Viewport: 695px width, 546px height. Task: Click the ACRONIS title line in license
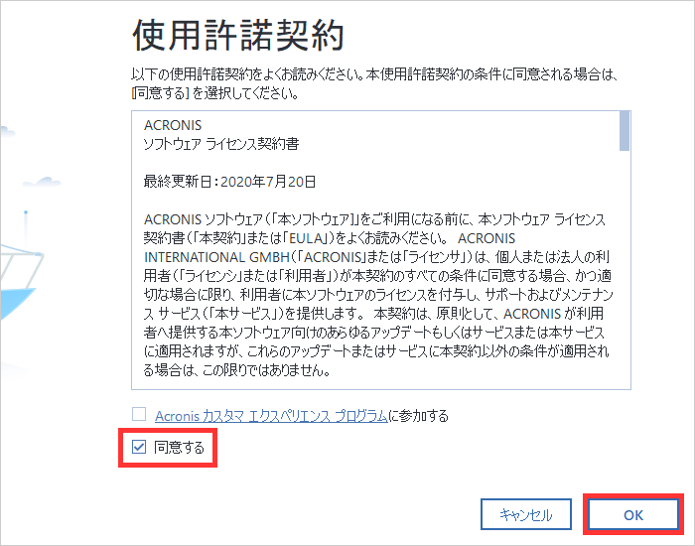click(x=173, y=125)
